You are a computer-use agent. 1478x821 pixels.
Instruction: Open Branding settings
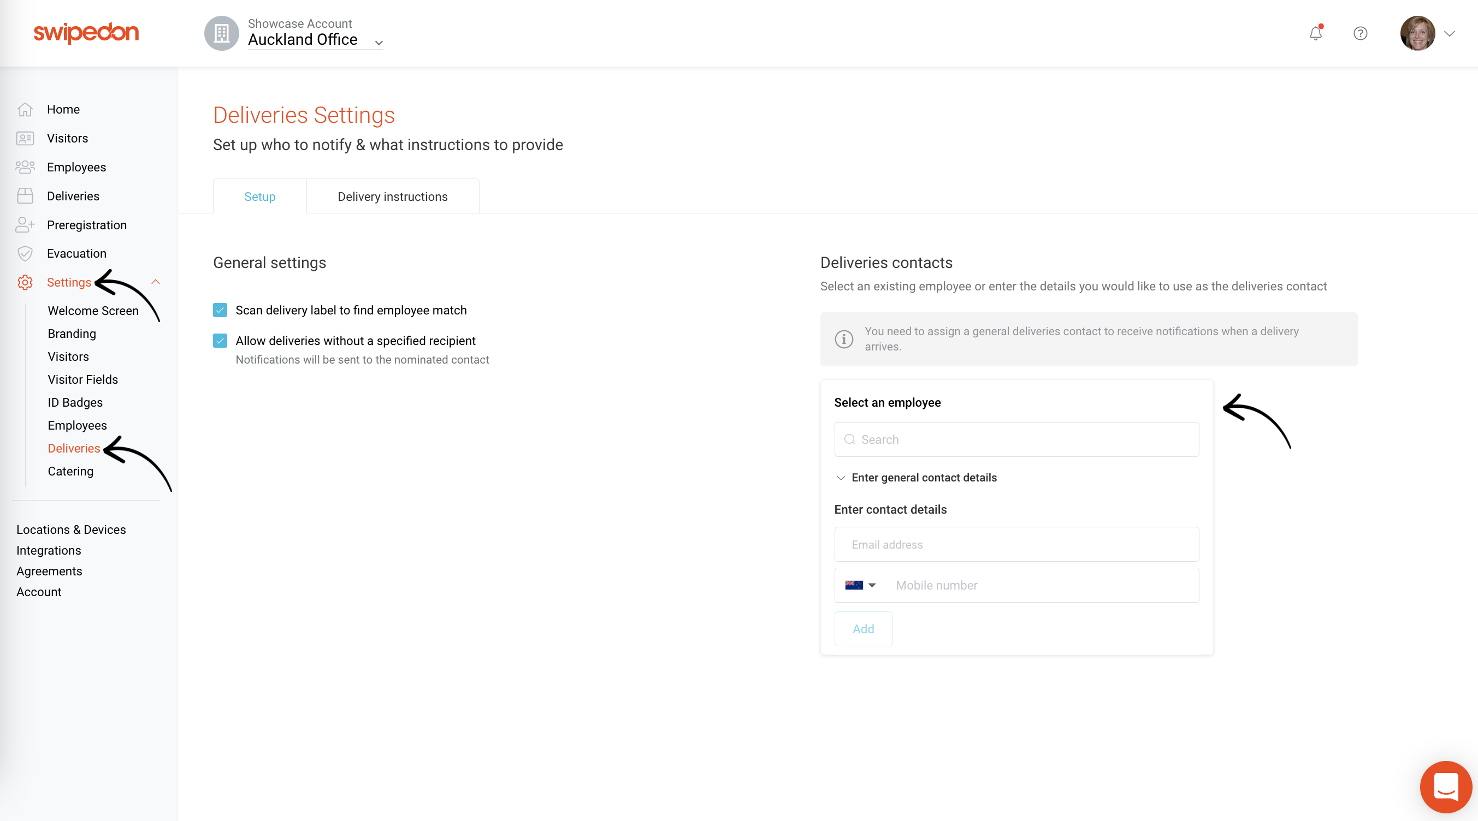(x=72, y=334)
